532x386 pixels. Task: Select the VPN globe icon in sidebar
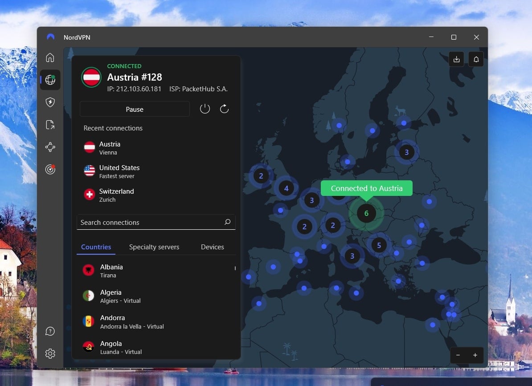(50, 80)
